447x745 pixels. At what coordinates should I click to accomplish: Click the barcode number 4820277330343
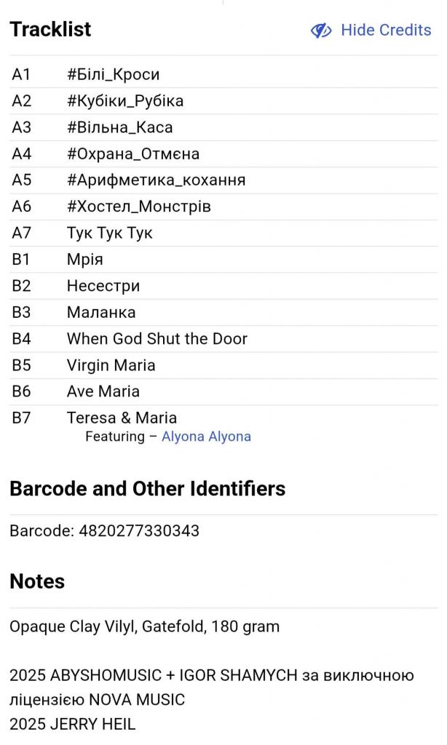coord(137,530)
